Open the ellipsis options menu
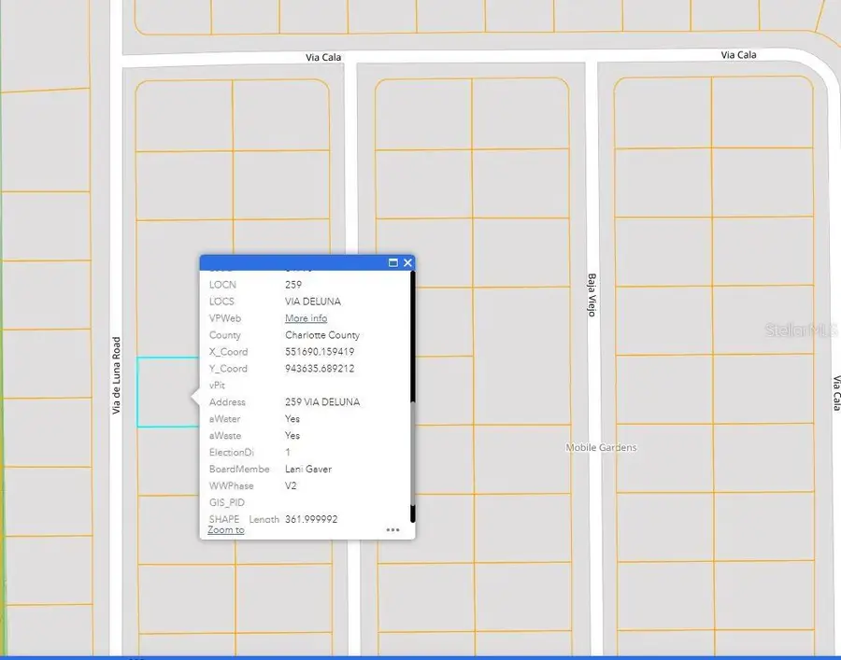This screenshot has height=660, width=841. click(392, 529)
